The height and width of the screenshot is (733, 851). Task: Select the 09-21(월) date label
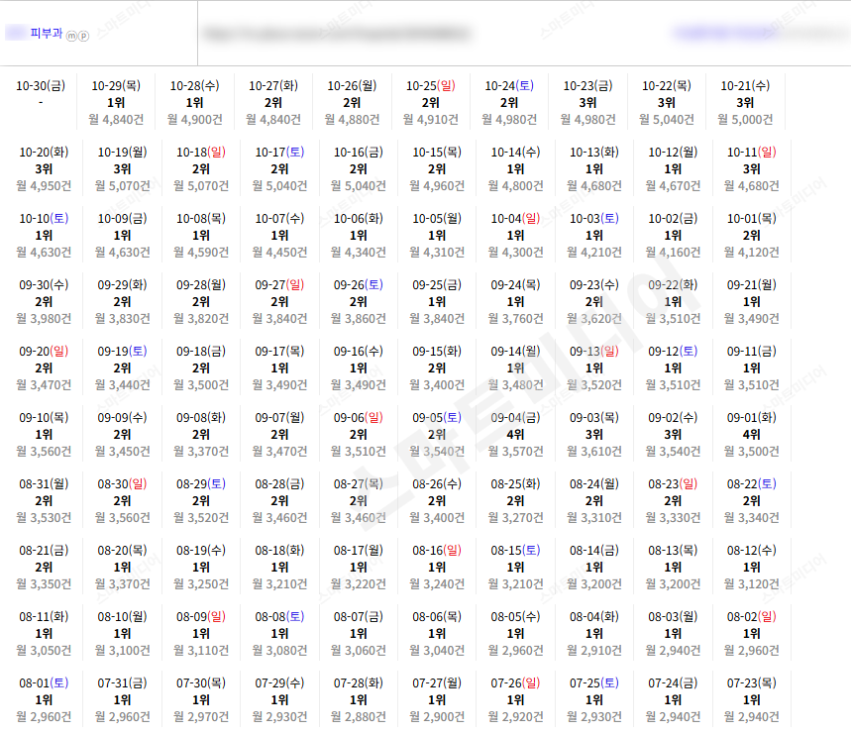coord(752,285)
